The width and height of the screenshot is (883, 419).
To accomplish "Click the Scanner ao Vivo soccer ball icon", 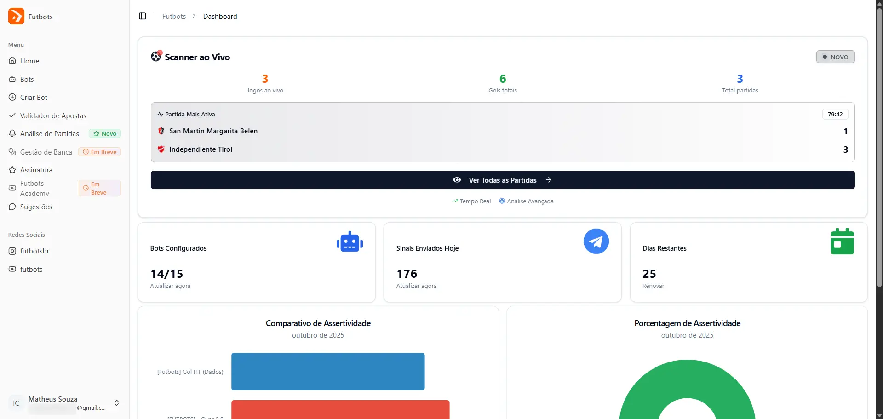I will [156, 56].
